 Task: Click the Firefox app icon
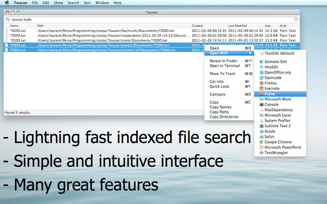click(262, 83)
